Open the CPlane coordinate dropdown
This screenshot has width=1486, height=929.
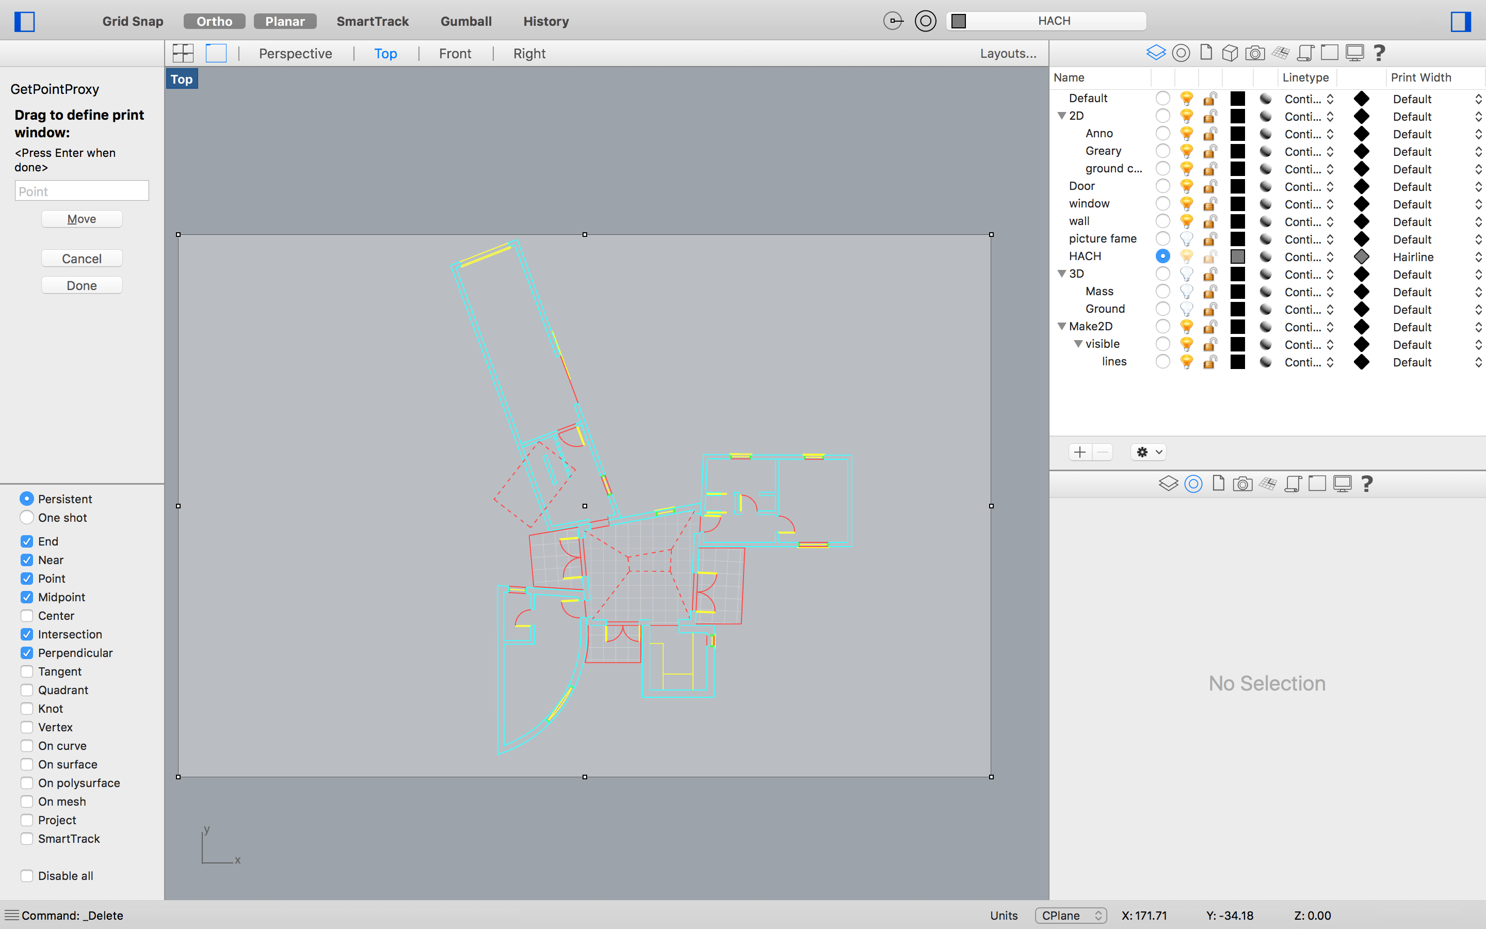pos(1070,916)
